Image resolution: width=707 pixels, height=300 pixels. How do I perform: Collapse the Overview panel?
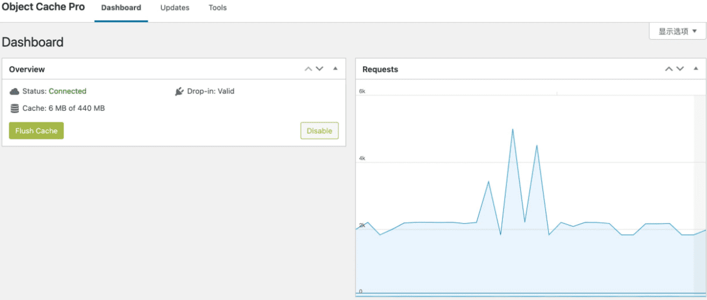pyautogui.click(x=335, y=69)
